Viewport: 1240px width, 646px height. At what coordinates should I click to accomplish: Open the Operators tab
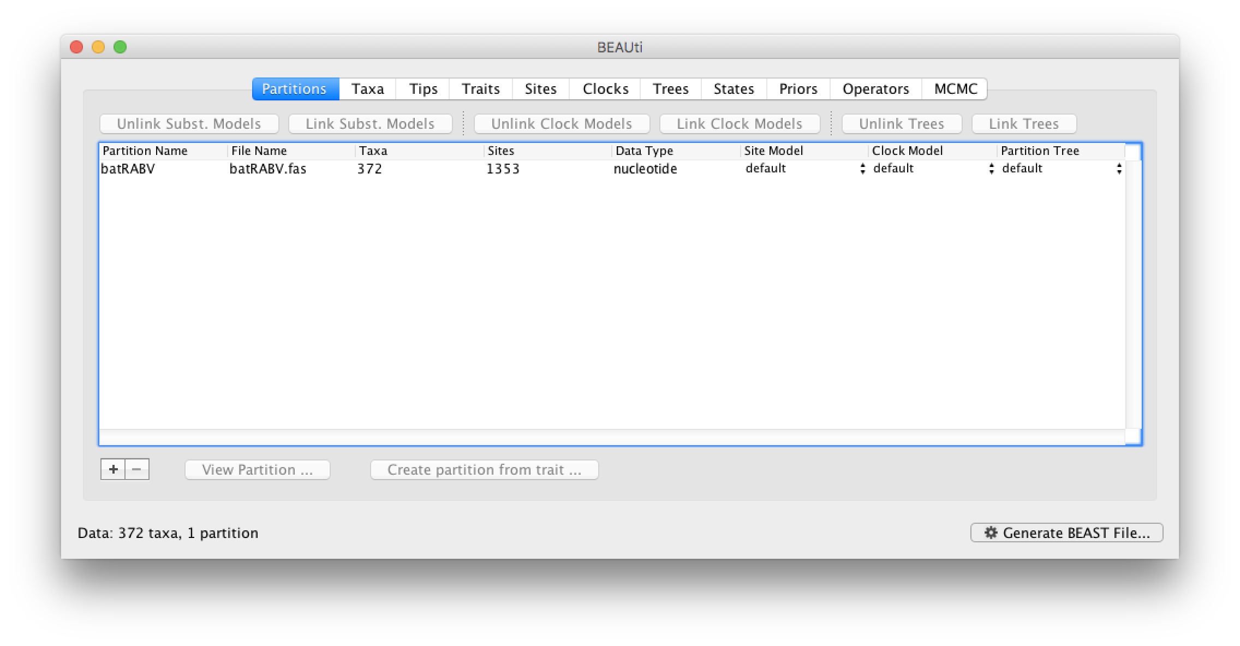pos(876,89)
